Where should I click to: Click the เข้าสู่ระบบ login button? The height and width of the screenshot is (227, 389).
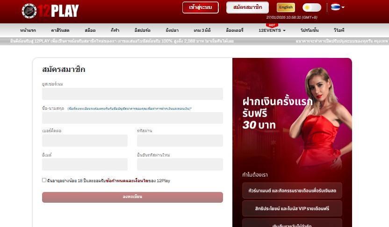tap(200, 7)
